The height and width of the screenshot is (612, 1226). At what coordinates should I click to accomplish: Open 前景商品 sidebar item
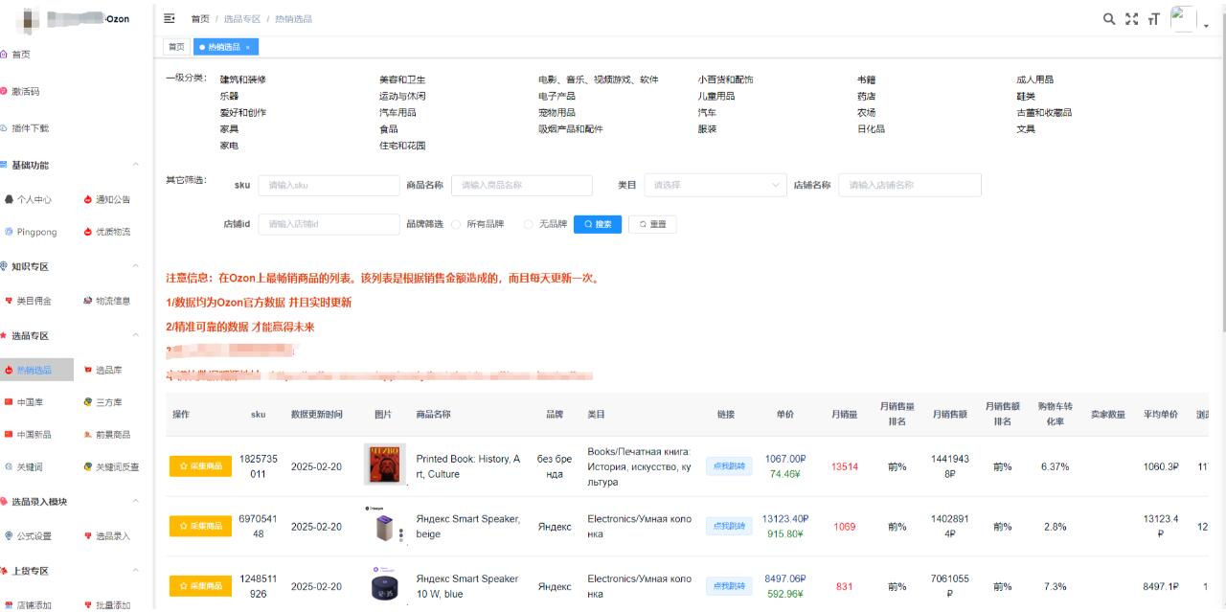pyautogui.click(x=113, y=435)
